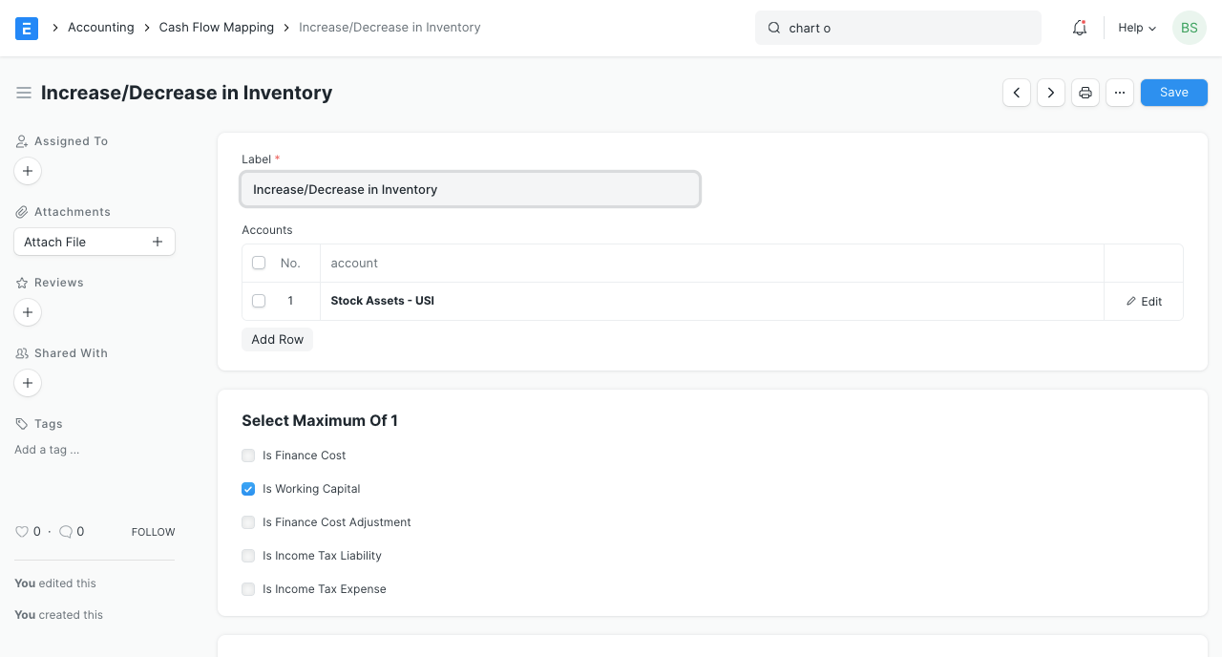Add a review with the plus icon
1222x657 pixels.
pyautogui.click(x=28, y=312)
